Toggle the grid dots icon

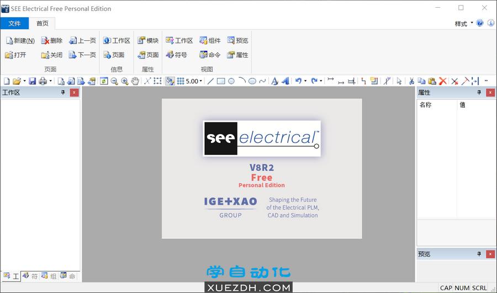181,81
